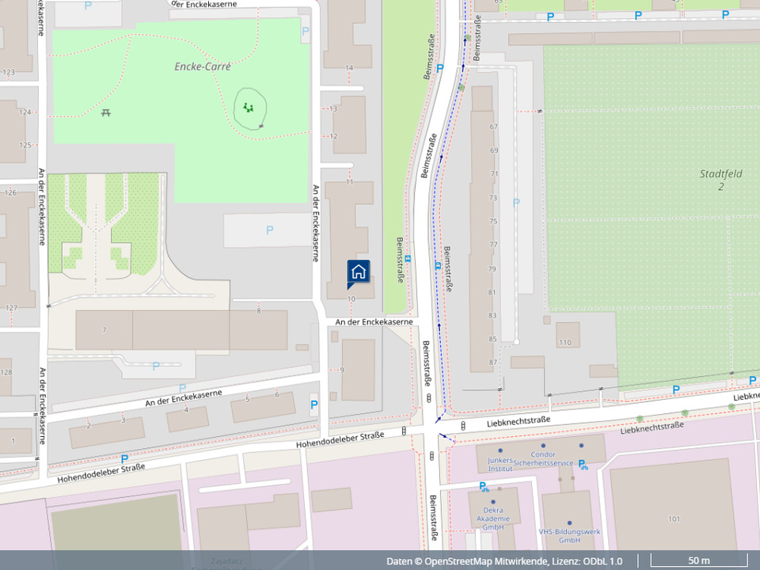The width and height of the screenshot is (760, 570).
Task: Click the traffic signal icon north of the Beimsstraße junction
Action: 428,398
